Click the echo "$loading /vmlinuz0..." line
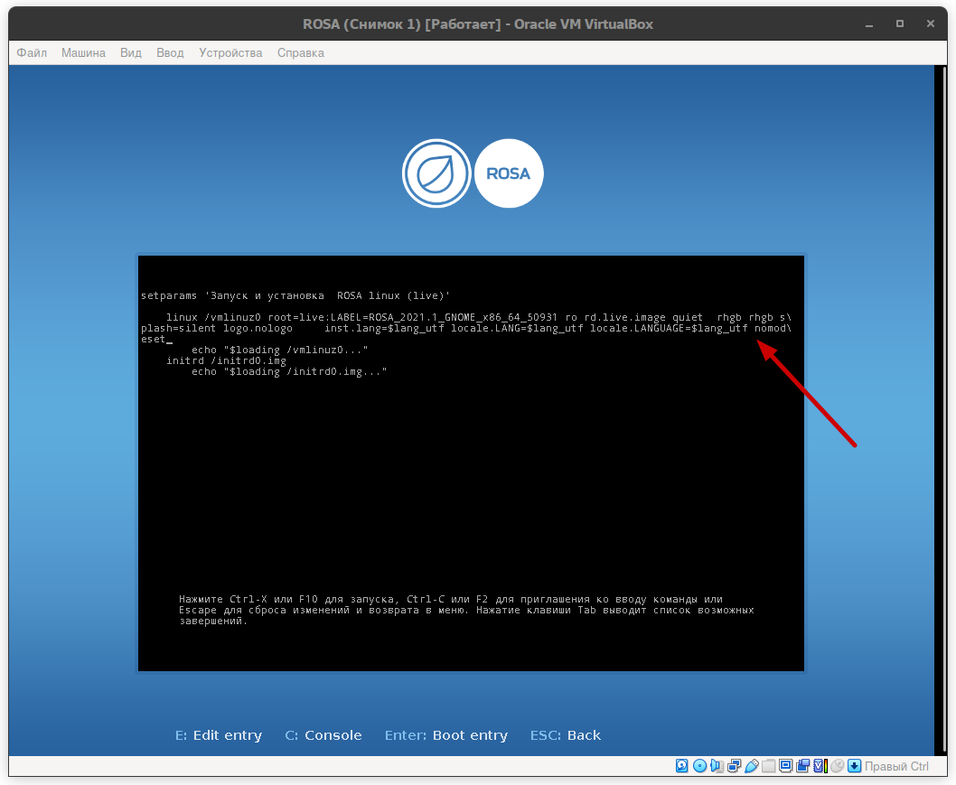Viewport: 956px width, 785px height. [x=280, y=350]
